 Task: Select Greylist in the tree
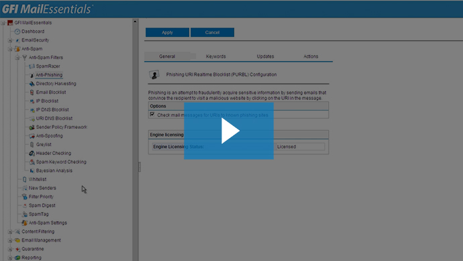[x=44, y=144]
